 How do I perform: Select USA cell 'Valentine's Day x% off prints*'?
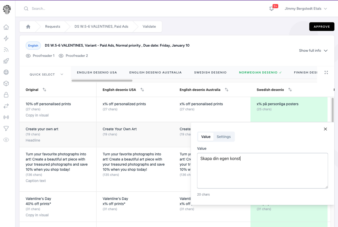tap(135, 207)
